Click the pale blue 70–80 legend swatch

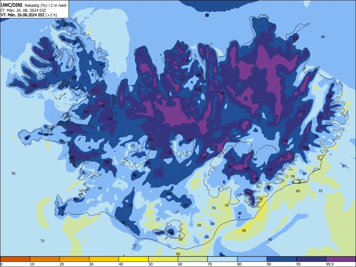pyautogui.click(x=222, y=259)
